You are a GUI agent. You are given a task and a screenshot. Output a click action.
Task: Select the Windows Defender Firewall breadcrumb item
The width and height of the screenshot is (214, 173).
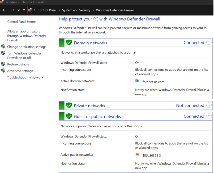(x=115, y=10)
